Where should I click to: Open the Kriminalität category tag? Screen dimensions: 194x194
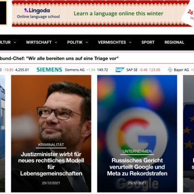click(51, 145)
